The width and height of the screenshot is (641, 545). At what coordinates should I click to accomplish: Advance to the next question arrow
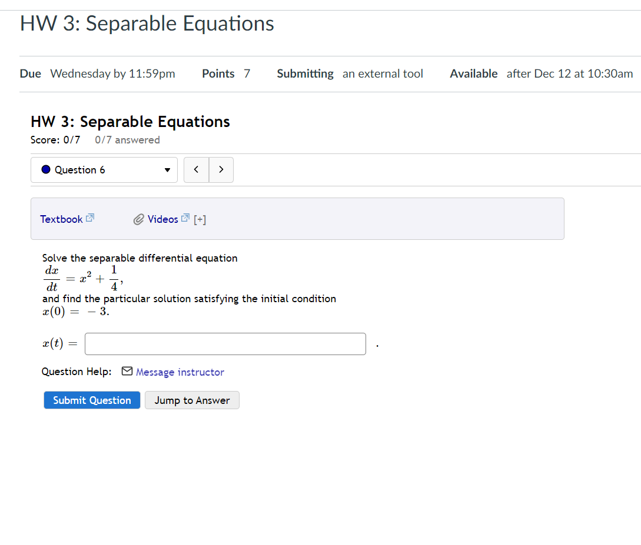click(x=221, y=170)
